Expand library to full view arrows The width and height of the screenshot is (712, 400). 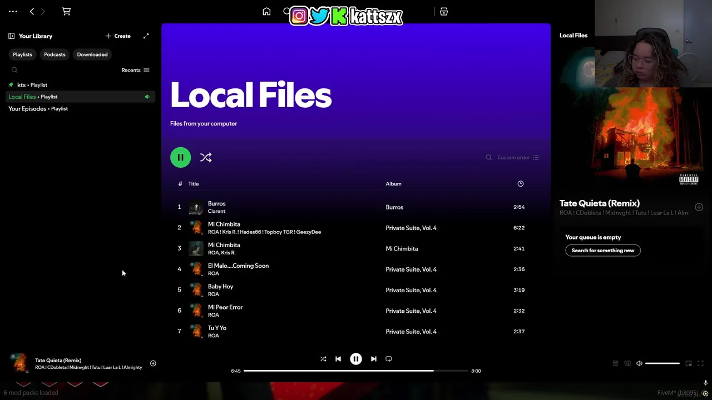coord(146,36)
